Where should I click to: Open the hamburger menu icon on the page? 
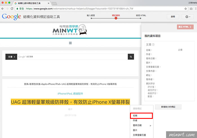(70, 43)
